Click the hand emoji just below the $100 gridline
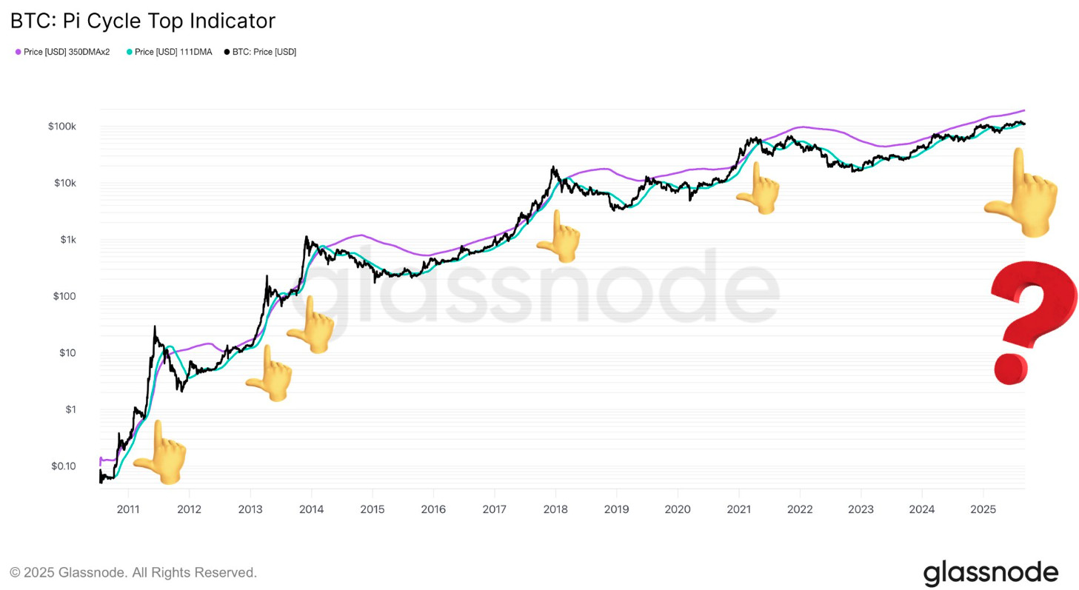 [312, 326]
